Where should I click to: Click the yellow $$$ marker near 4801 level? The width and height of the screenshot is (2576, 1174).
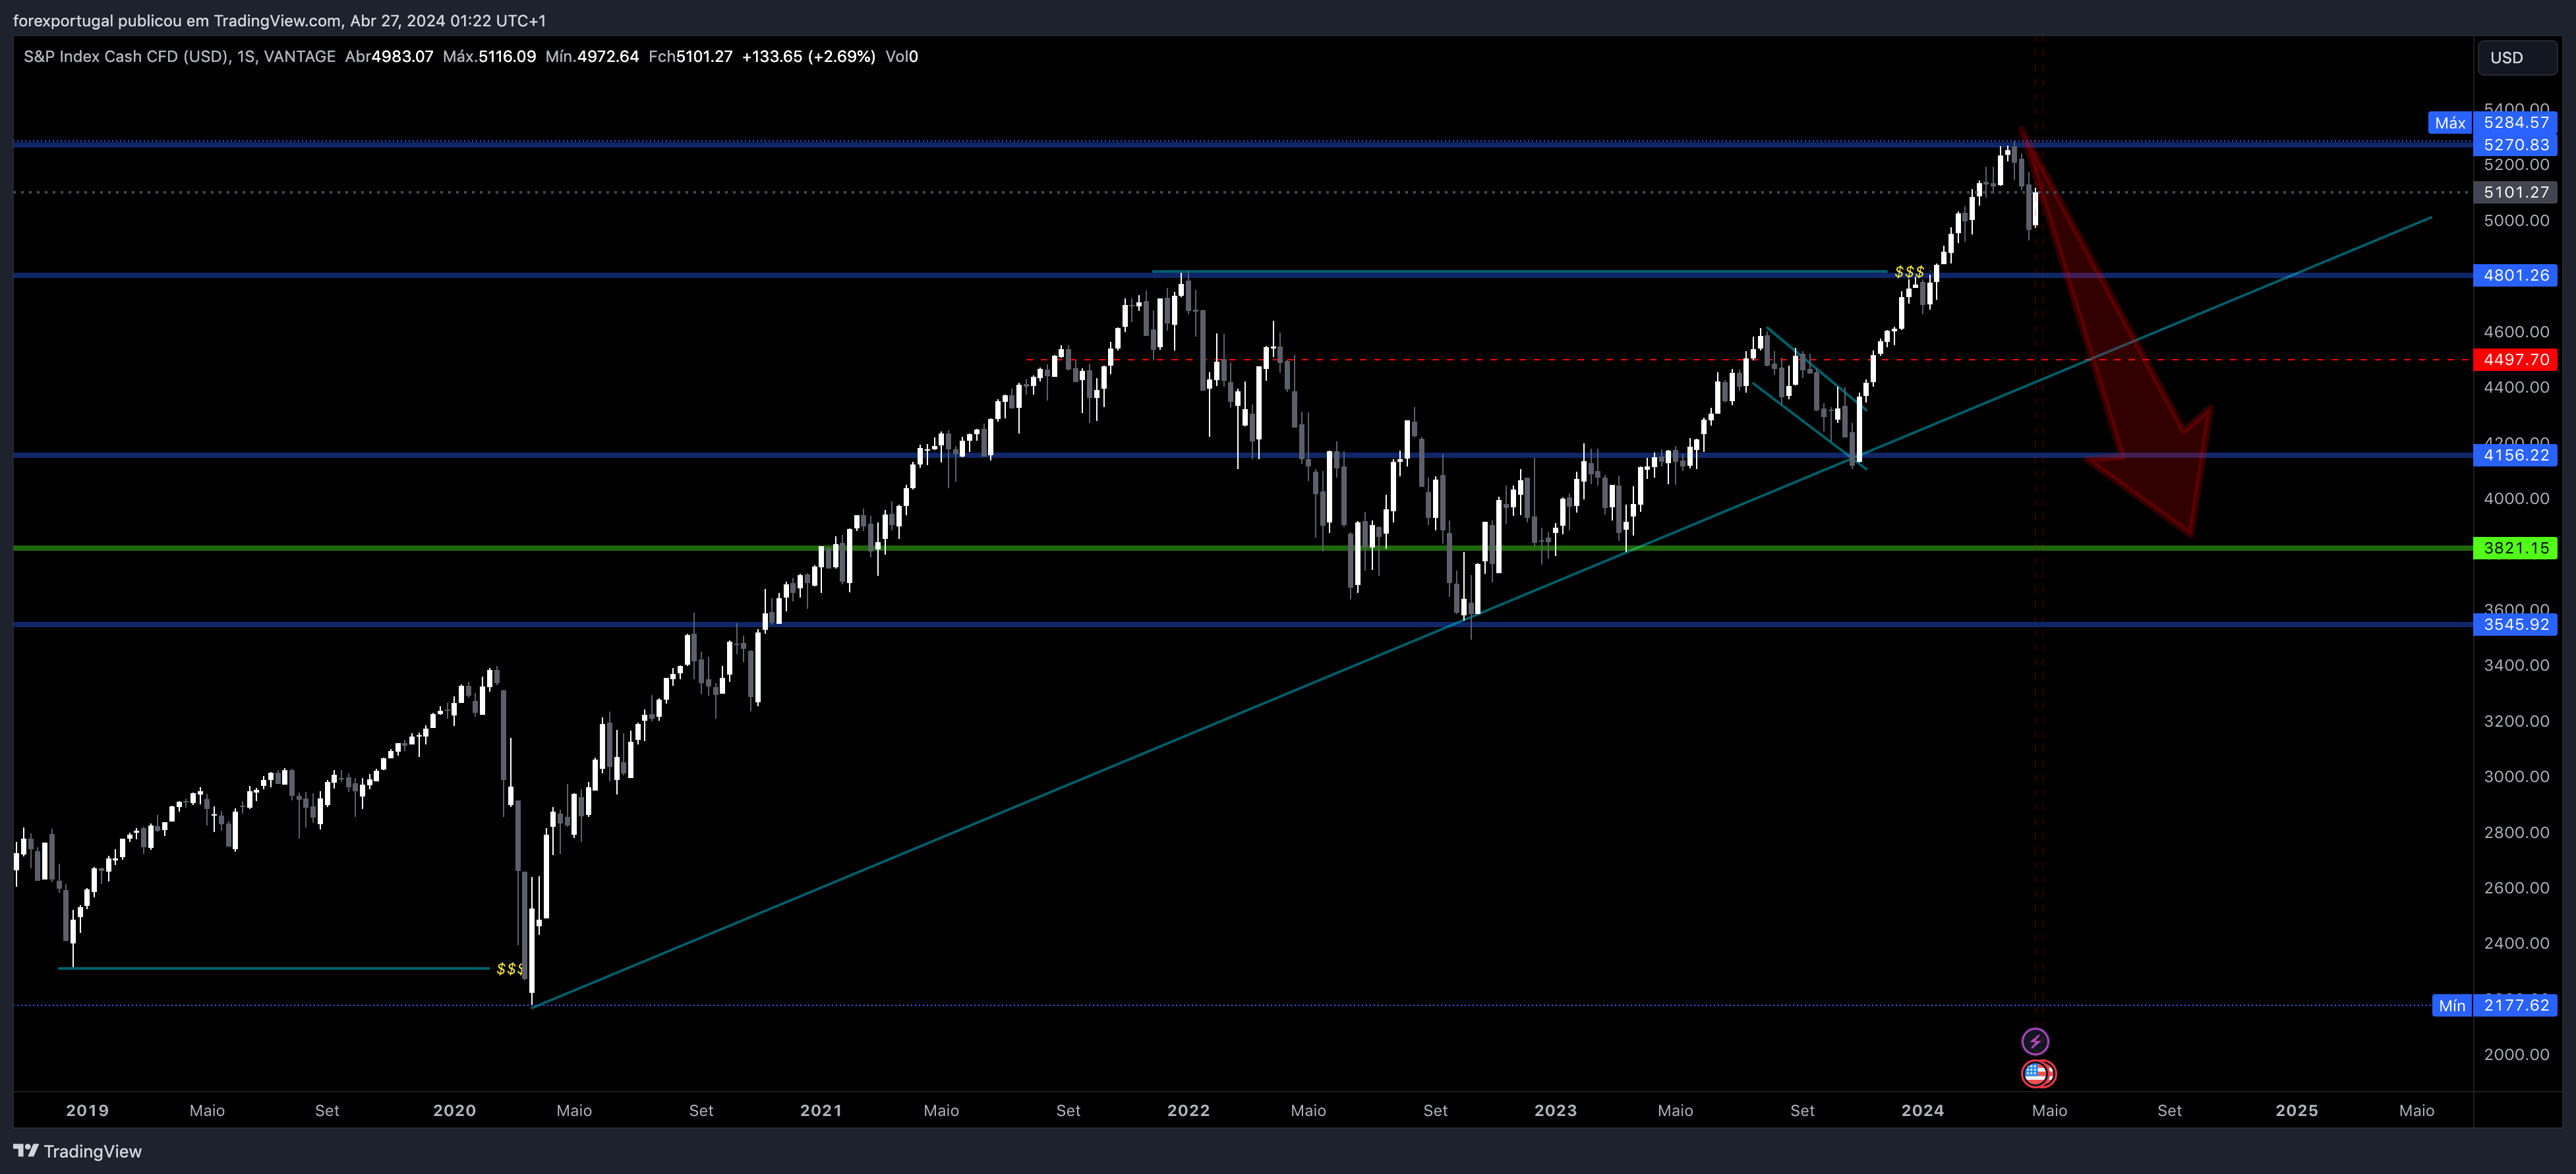(1909, 272)
